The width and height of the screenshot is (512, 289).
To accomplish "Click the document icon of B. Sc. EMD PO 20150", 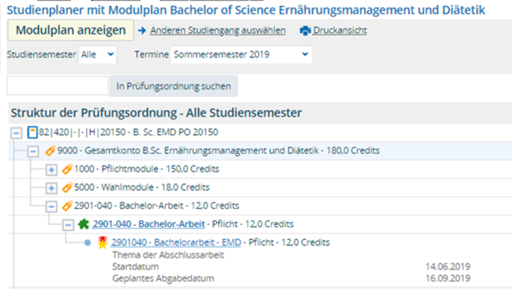I will [x=32, y=132].
